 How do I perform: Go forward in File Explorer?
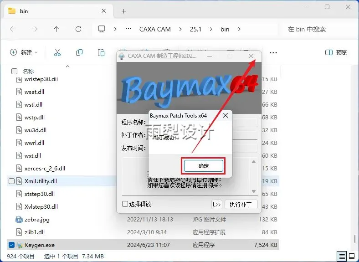pos(35,29)
